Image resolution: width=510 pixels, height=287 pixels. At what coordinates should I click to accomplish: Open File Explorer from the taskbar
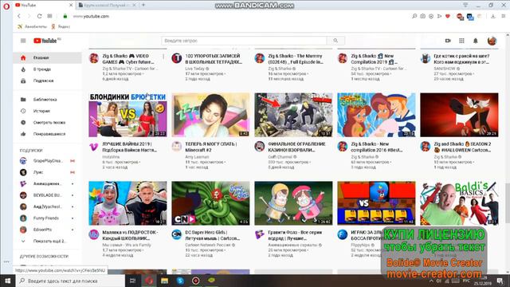click(x=165, y=281)
